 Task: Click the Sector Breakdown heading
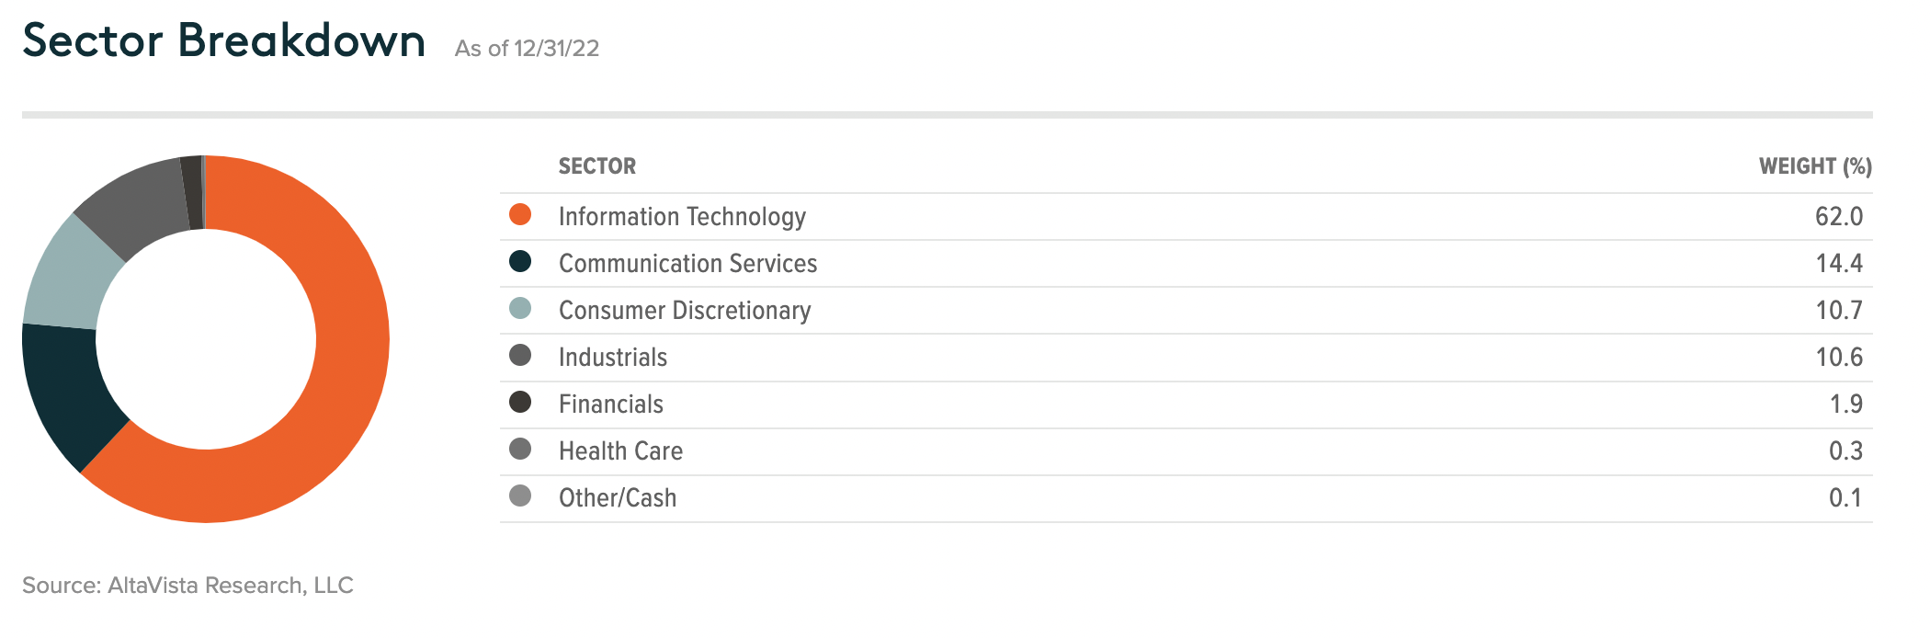(x=224, y=40)
